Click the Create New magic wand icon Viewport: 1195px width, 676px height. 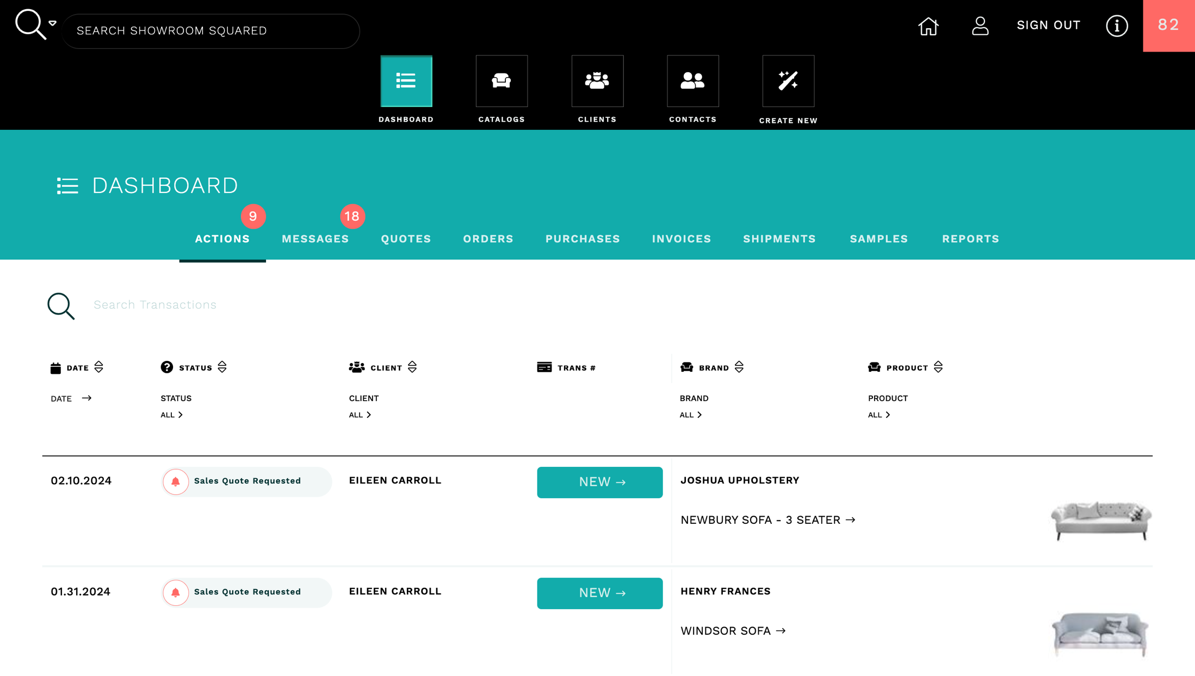pos(788,81)
